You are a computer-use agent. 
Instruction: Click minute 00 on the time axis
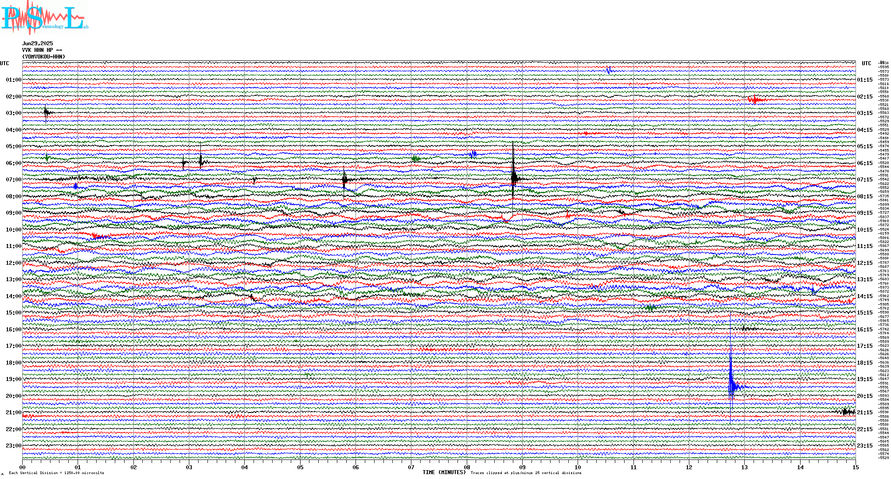[22, 467]
